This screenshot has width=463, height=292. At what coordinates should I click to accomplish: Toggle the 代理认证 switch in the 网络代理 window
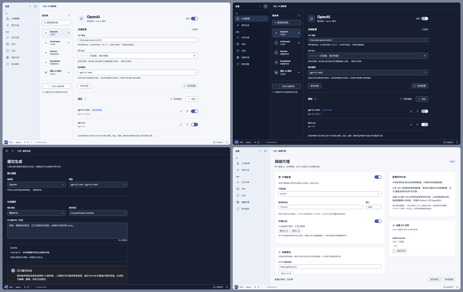click(378, 221)
